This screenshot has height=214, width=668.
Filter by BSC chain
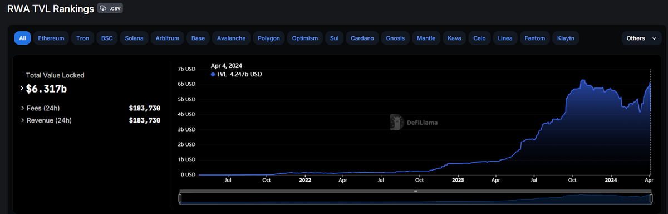tap(106, 38)
